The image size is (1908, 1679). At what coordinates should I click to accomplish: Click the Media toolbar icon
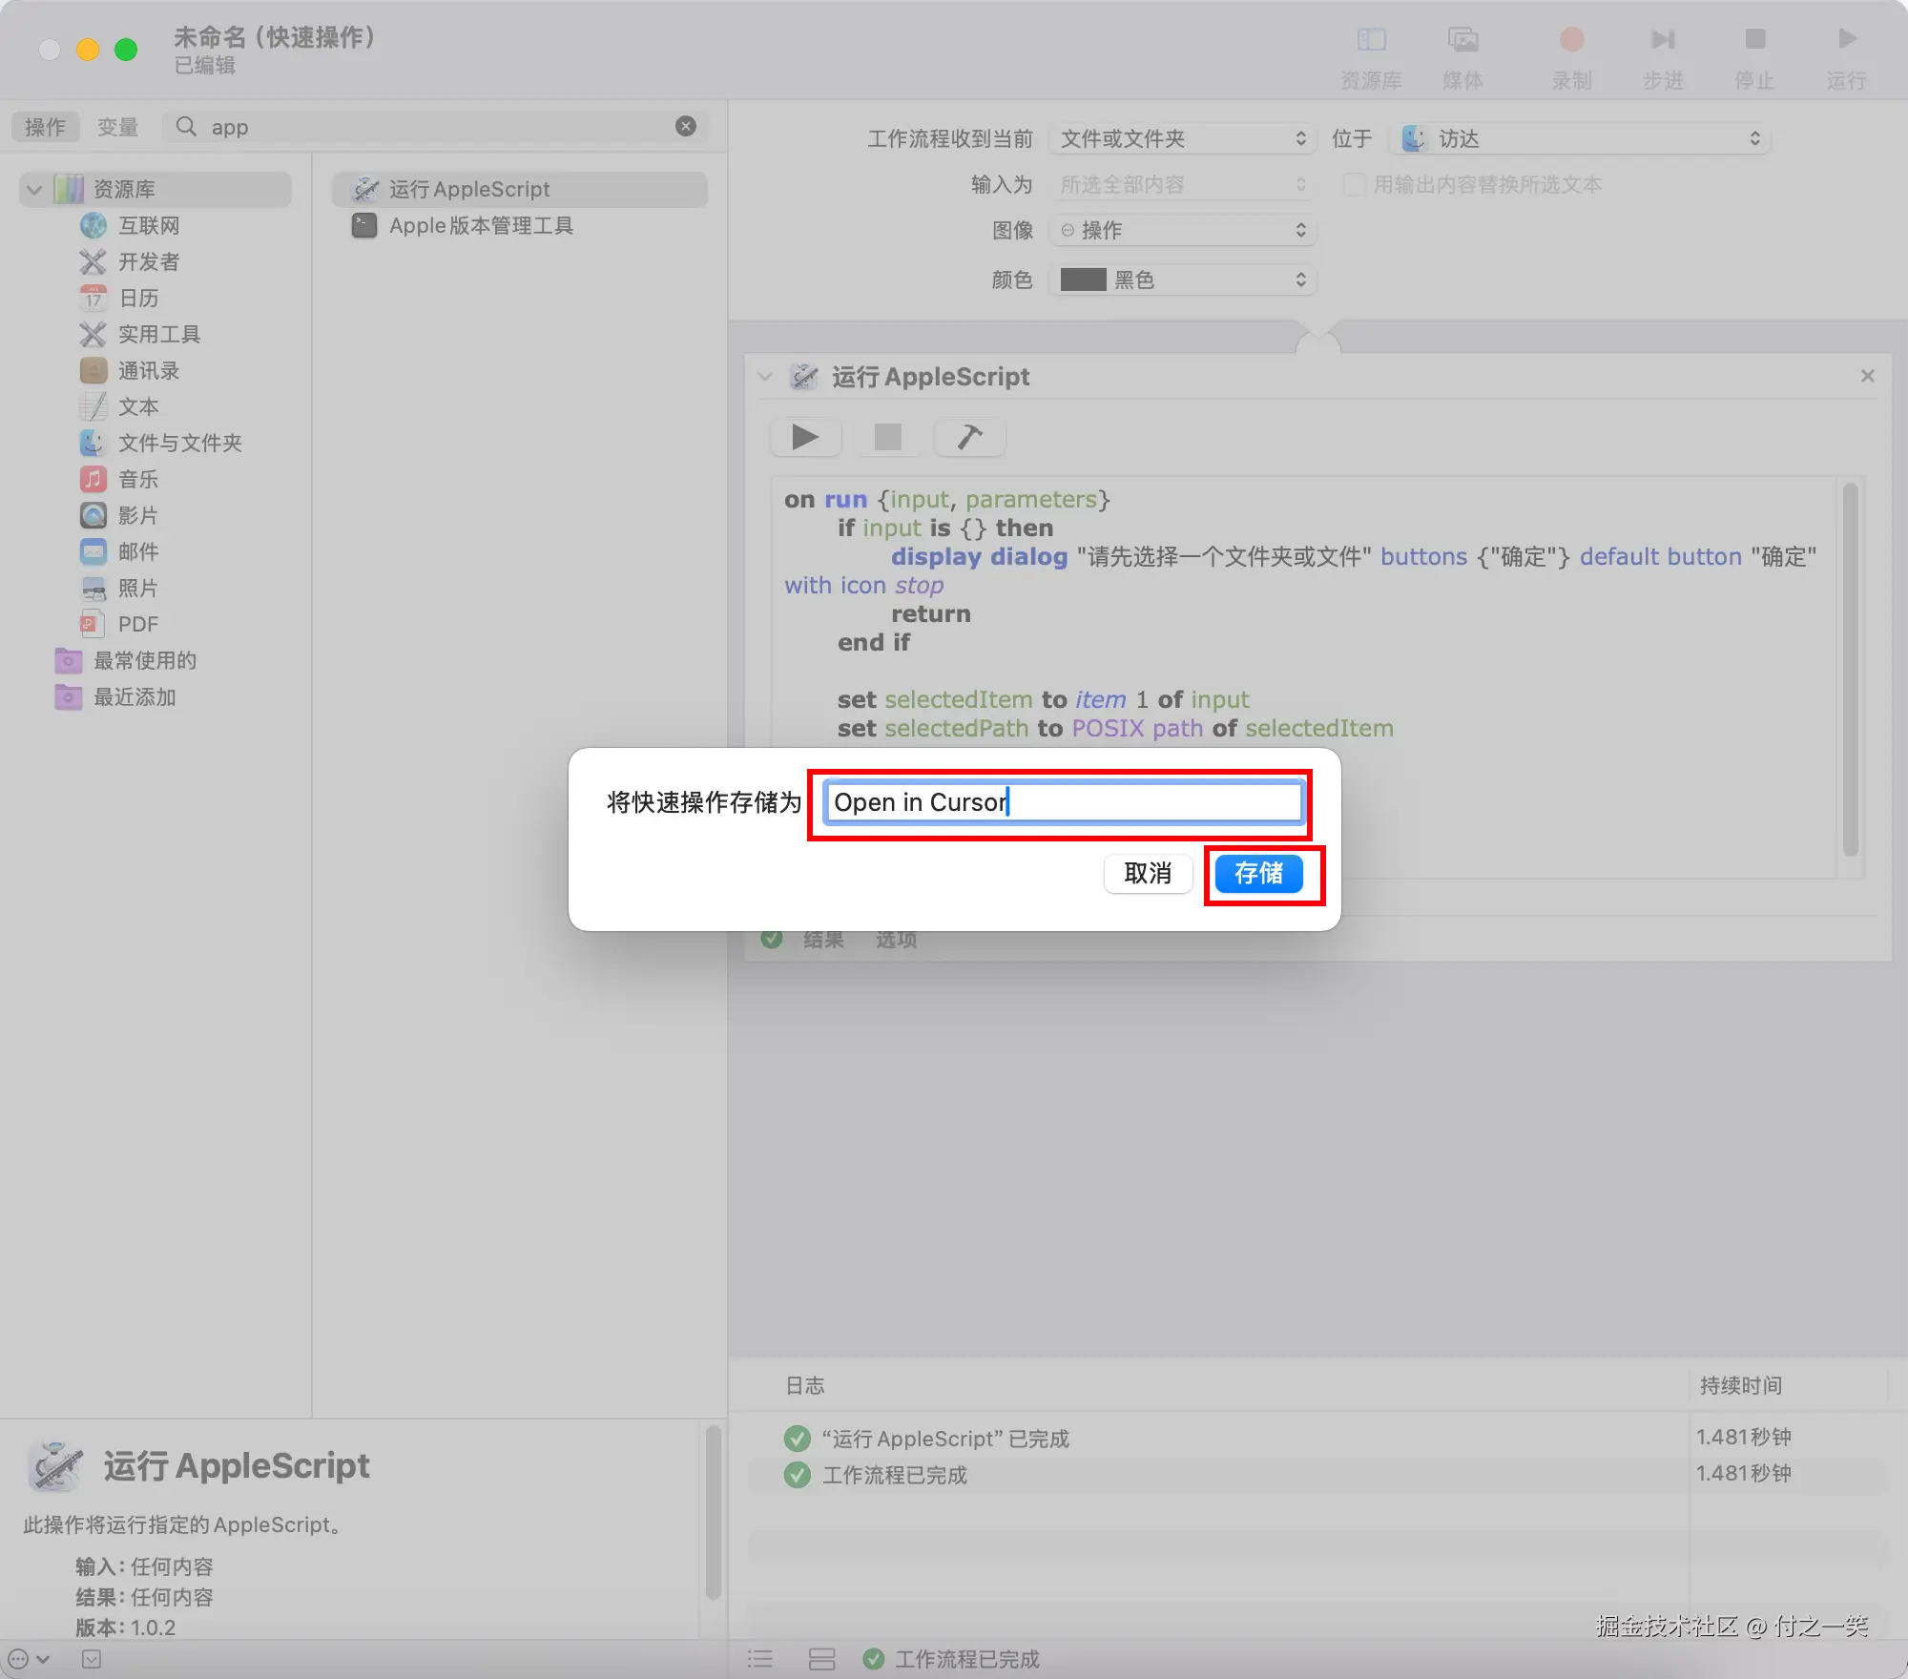(x=1462, y=40)
